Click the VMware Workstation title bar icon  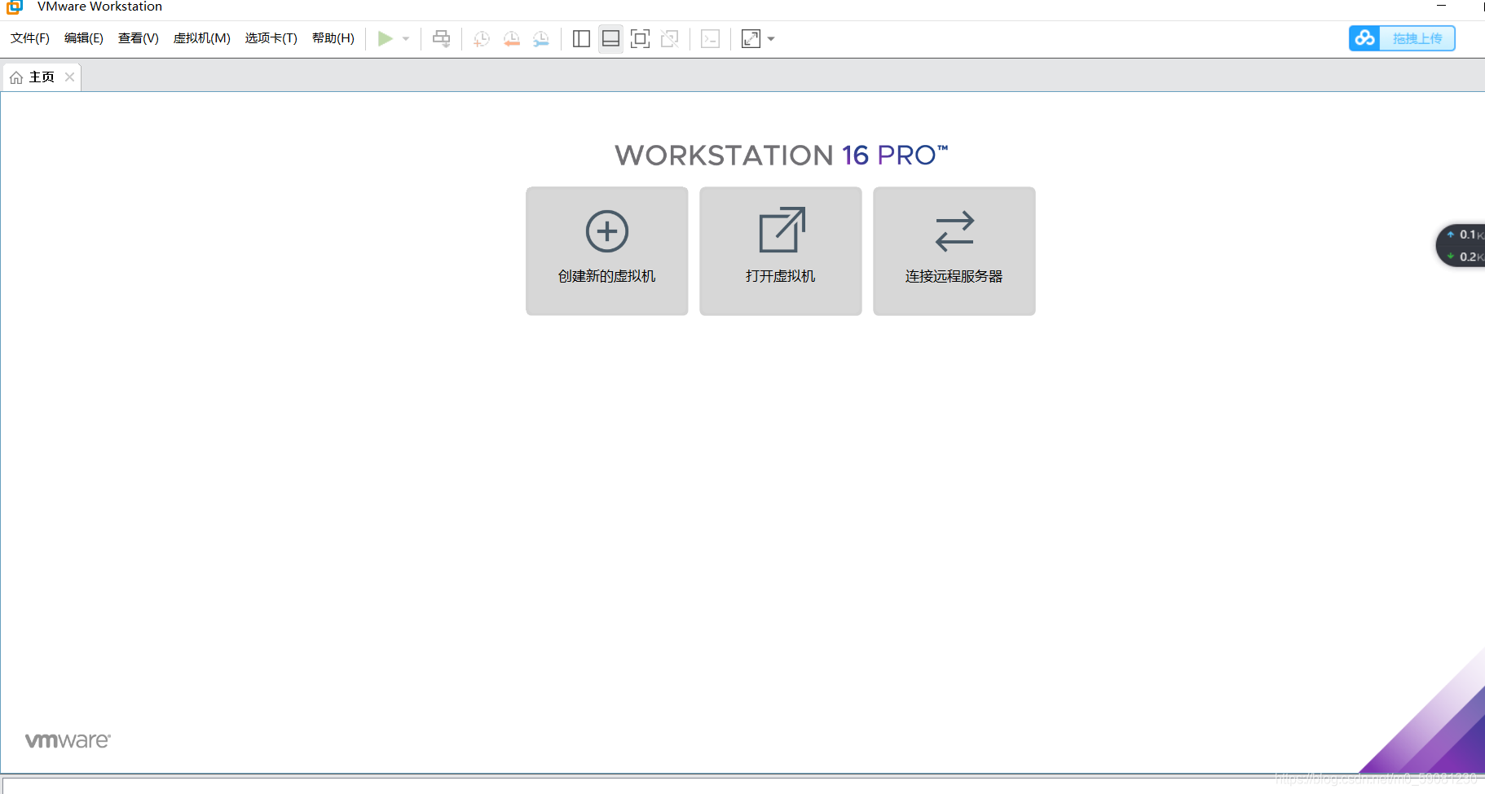[x=15, y=7]
